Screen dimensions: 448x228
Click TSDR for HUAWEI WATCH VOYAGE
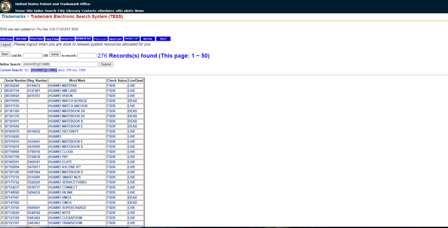(x=111, y=101)
